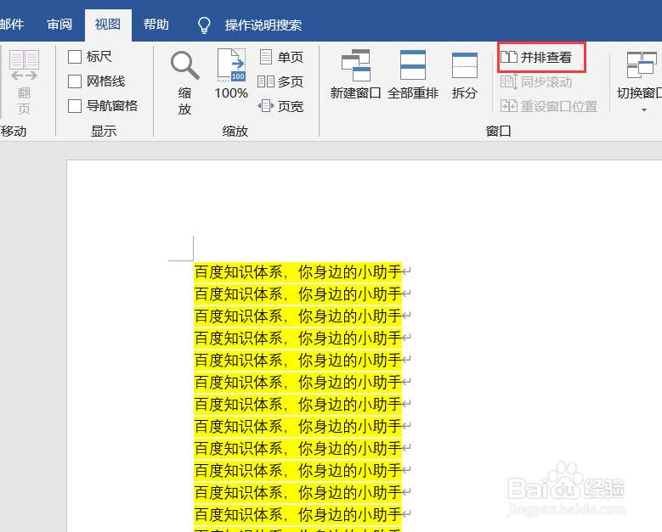Viewport: 662px width, 532px height.
Task: Split the window (拆分)
Action: 464,75
